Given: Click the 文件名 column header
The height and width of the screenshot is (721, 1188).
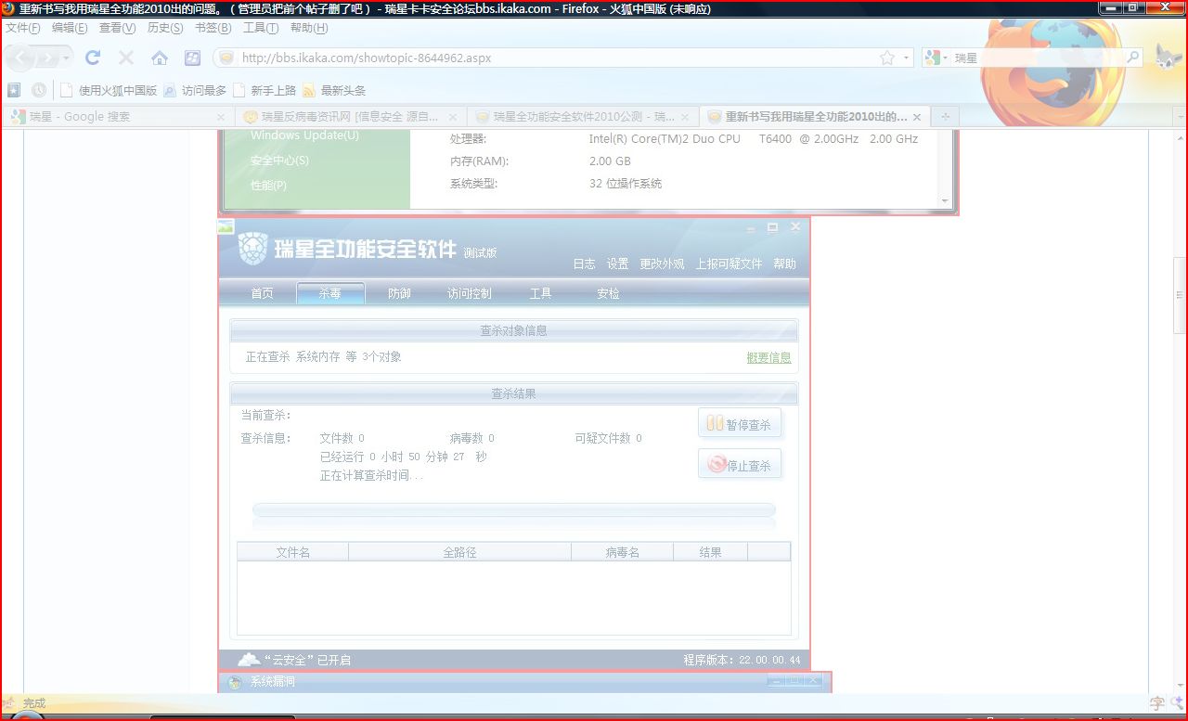Looking at the screenshot, I should click(x=292, y=552).
